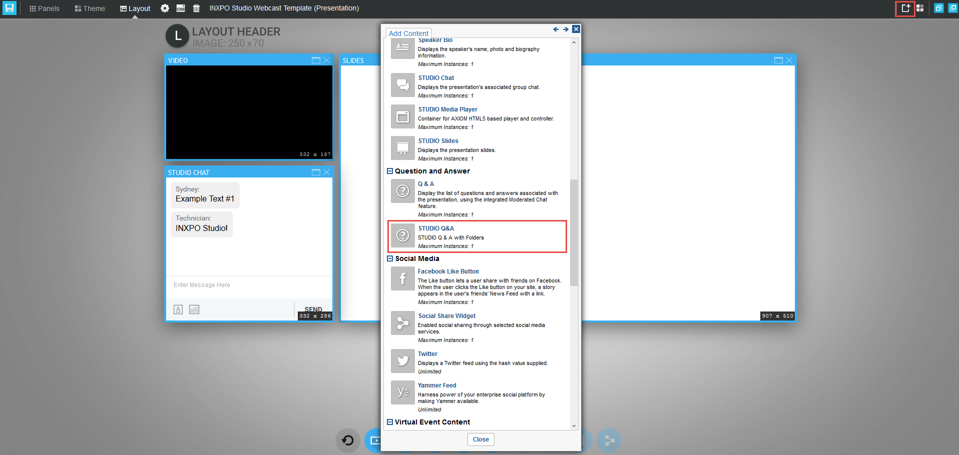
Task: Click the bring-to-front blue layer icon
Action: pos(938,8)
